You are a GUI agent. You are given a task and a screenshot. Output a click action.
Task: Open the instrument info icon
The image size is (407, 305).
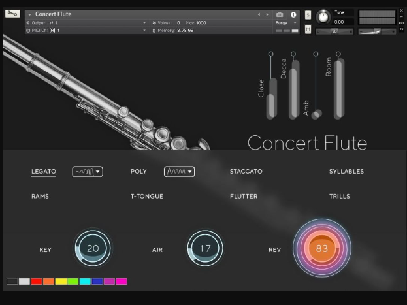point(293,14)
